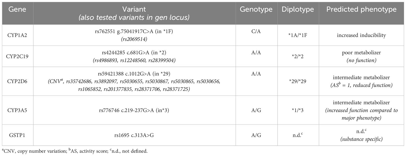Select rs1695 c.313A>G variant

click(136, 135)
